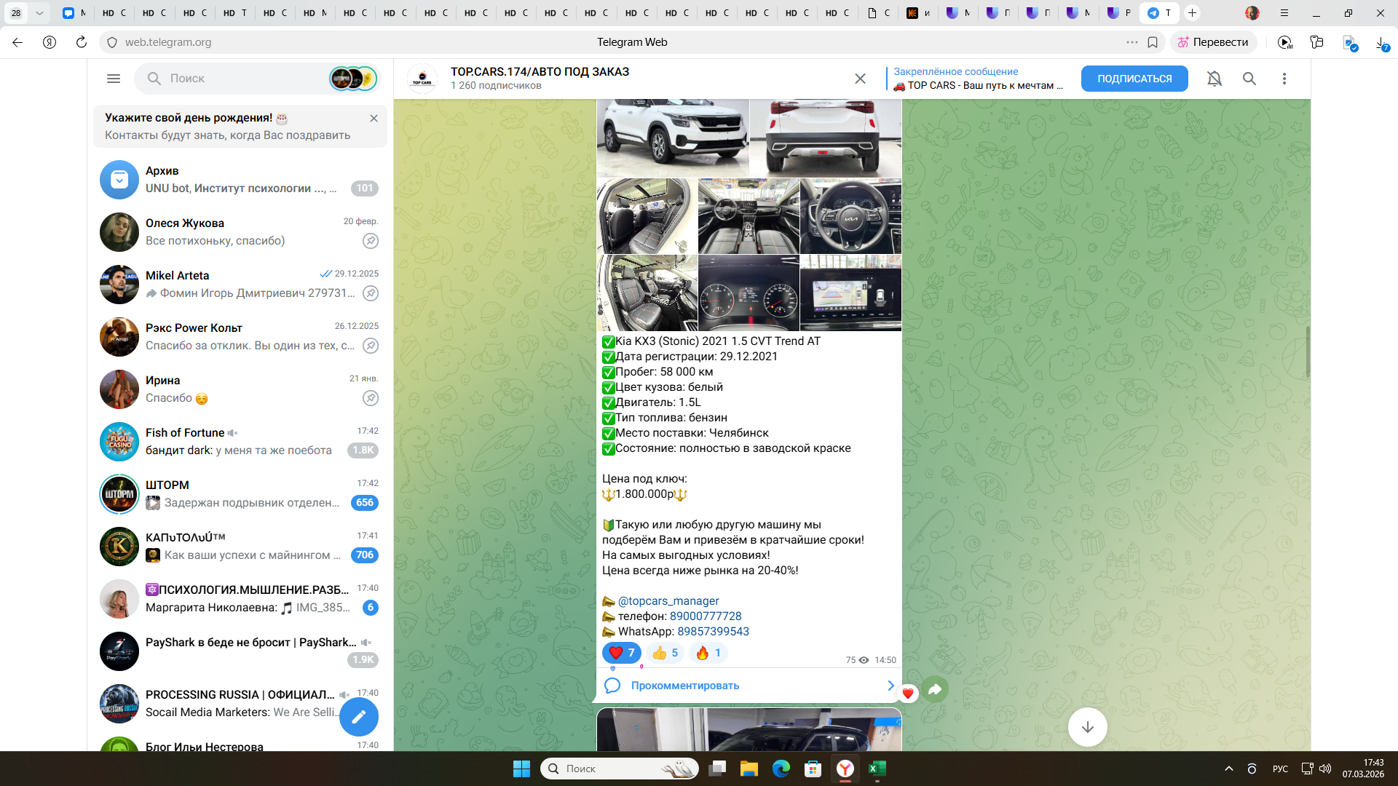Viewport: 1398px width, 786px height.
Task: Launch Excel from the Windows taskbar
Action: click(877, 769)
